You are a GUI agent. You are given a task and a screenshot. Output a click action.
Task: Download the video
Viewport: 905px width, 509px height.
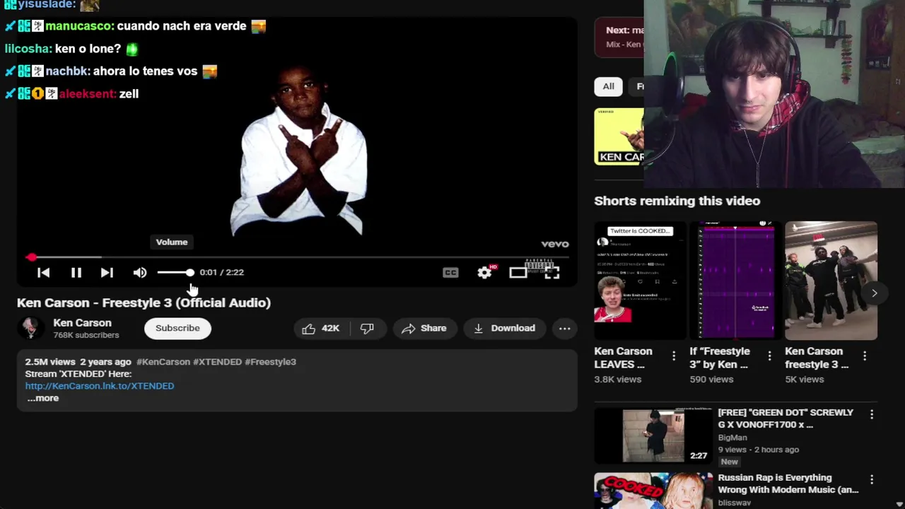[504, 328]
